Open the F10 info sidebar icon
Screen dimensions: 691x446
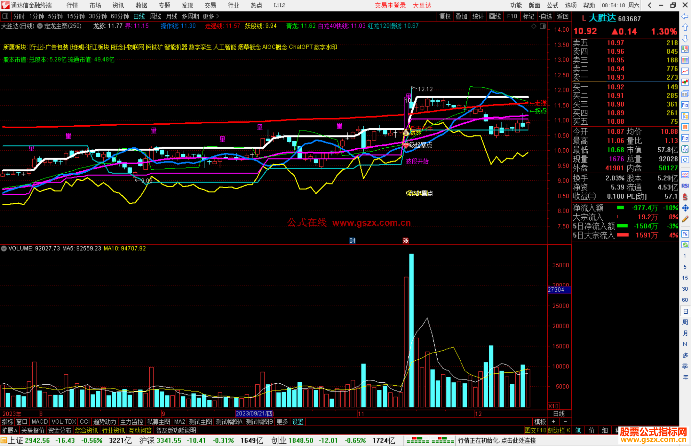tap(685, 105)
